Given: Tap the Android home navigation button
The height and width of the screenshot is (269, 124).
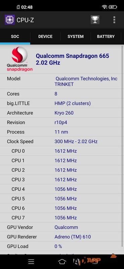Looking at the screenshot, I should (x=62, y=262).
